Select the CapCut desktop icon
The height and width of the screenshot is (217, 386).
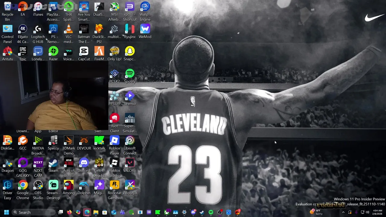click(x=84, y=54)
